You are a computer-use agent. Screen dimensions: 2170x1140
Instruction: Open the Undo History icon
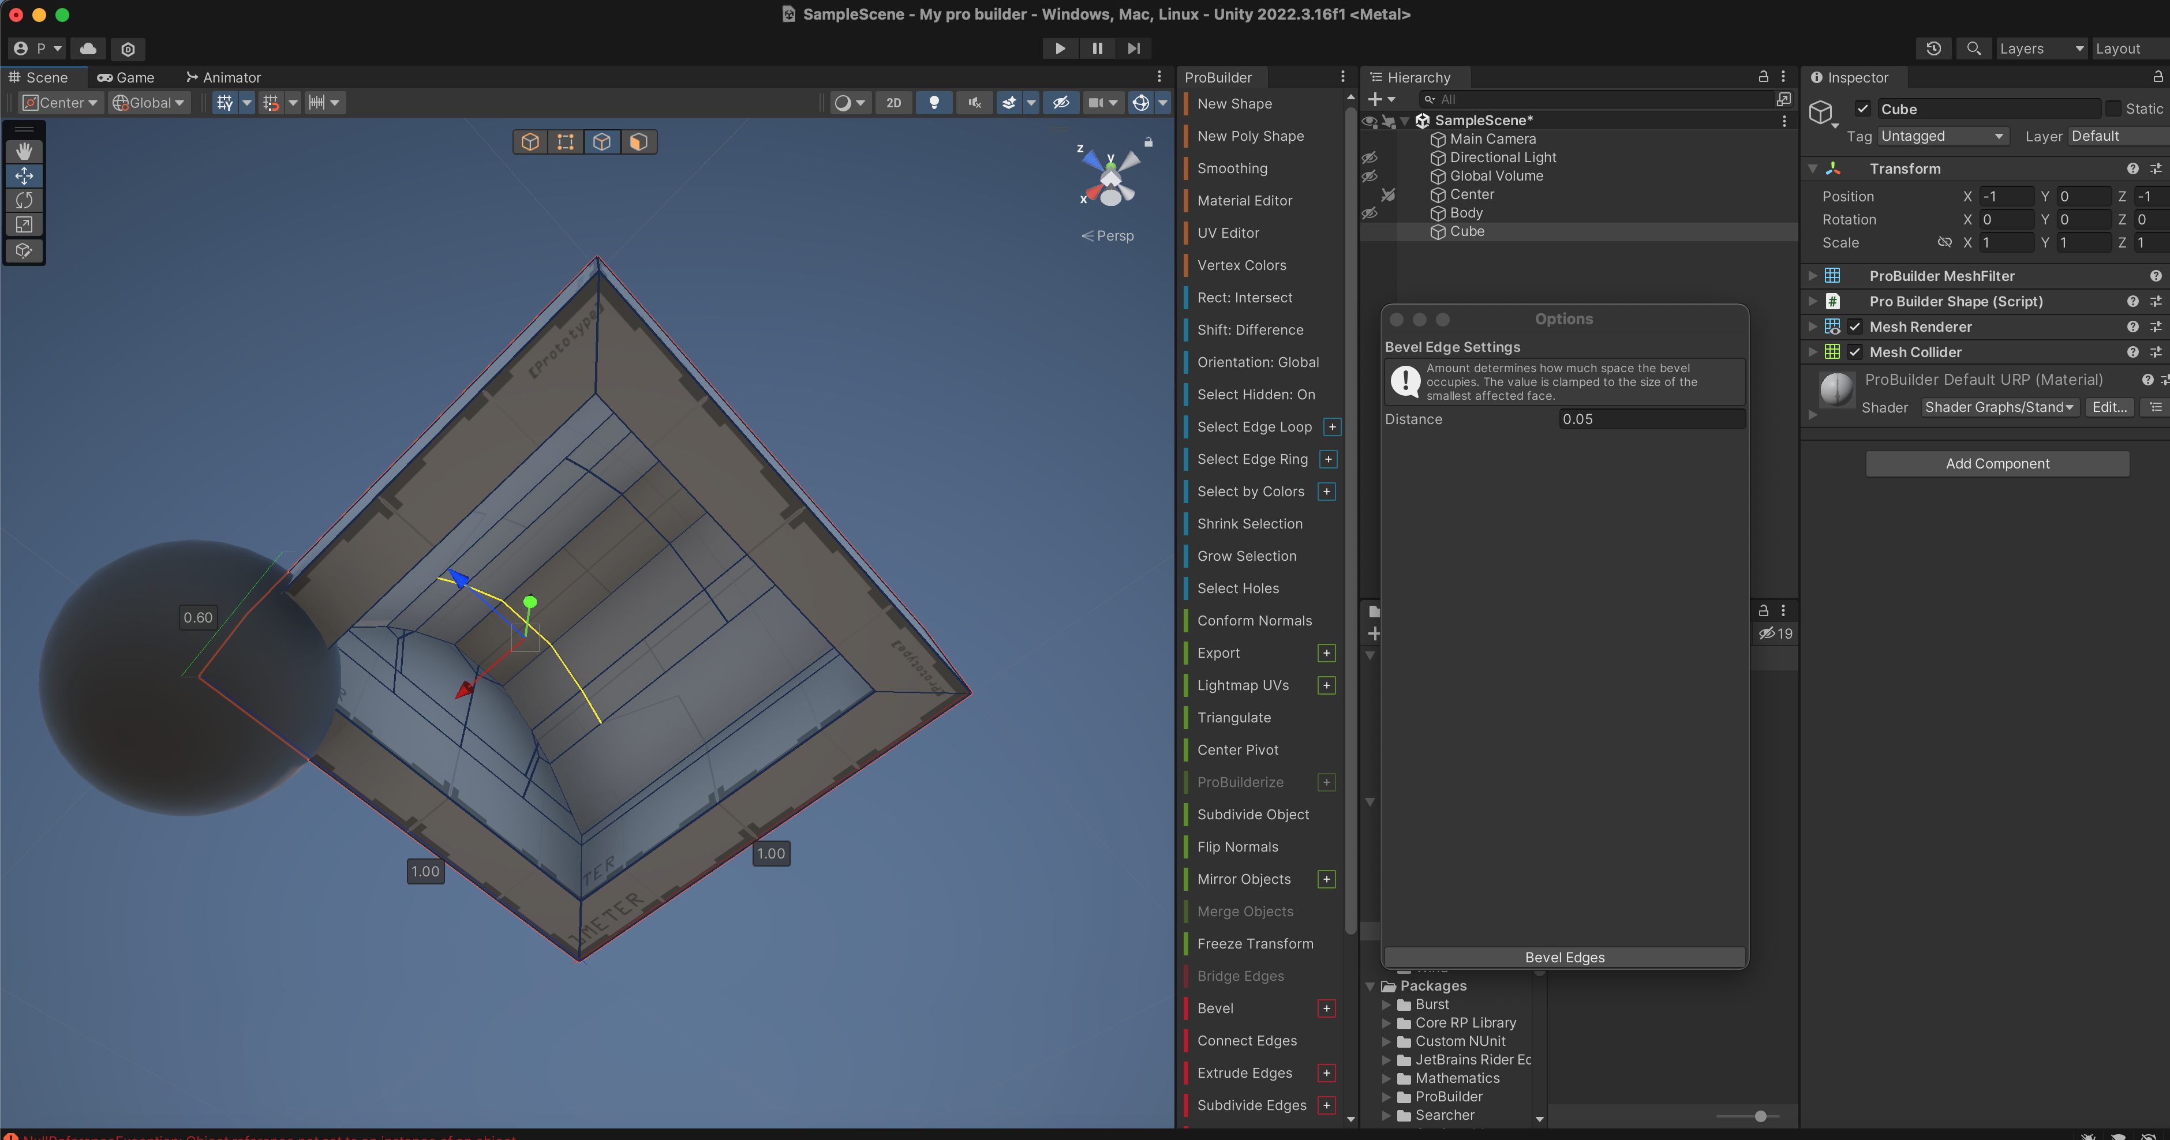point(1933,49)
